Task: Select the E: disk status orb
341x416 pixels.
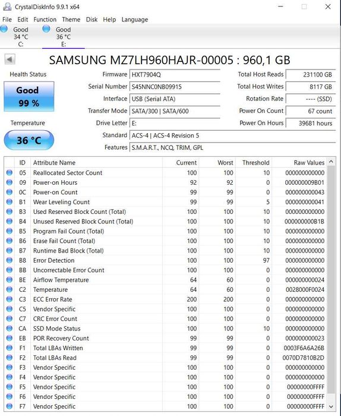Action: (46, 29)
